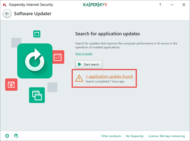Open the 1 application update found link

click(109, 76)
